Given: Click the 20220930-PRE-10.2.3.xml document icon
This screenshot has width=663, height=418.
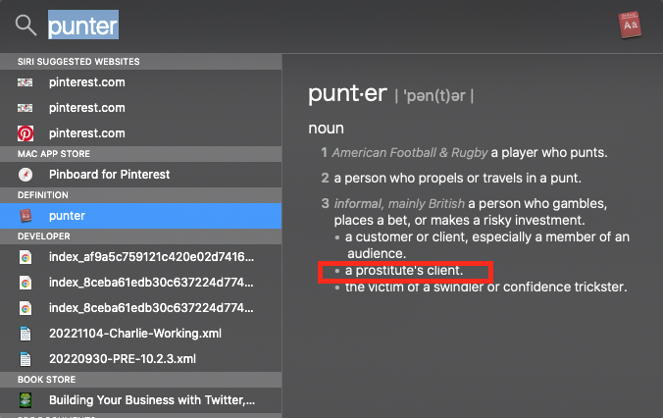Looking at the screenshot, I should click(x=25, y=358).
